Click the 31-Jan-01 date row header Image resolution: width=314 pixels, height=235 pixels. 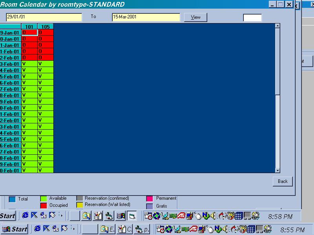pos(11,45)
